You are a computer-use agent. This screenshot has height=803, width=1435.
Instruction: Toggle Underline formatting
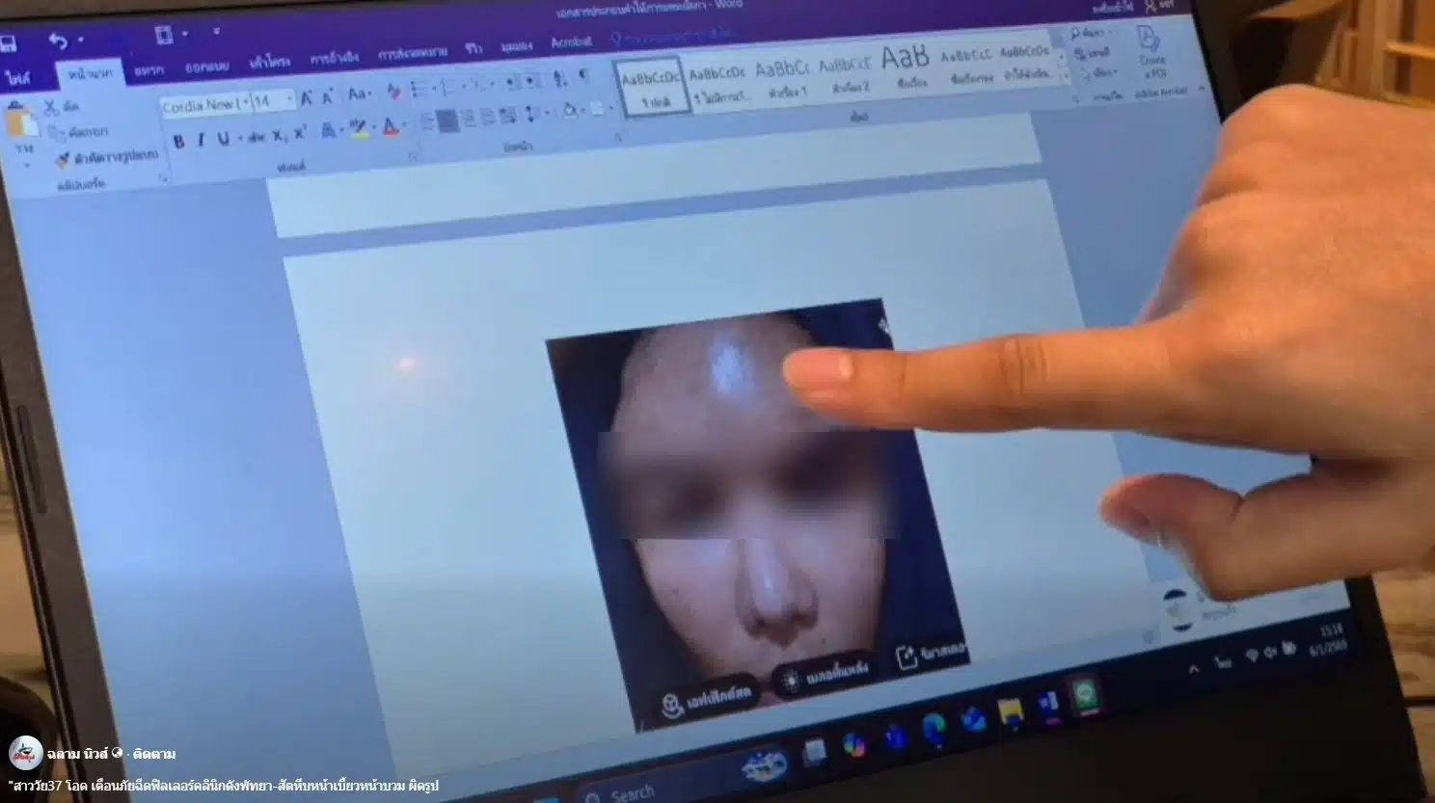point(223,139)
